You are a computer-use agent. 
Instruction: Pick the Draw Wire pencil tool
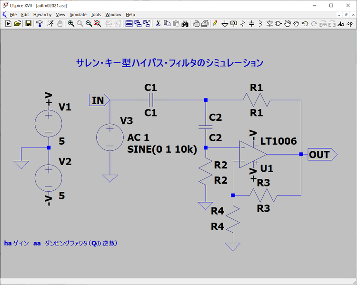click(x=216, y=23)
